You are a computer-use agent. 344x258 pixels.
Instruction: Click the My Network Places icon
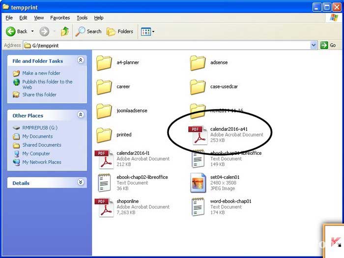click(x=16, y=162)
